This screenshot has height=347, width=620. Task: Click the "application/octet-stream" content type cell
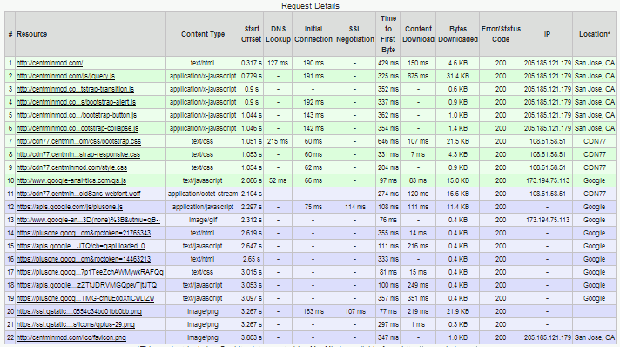click(203, 194)
